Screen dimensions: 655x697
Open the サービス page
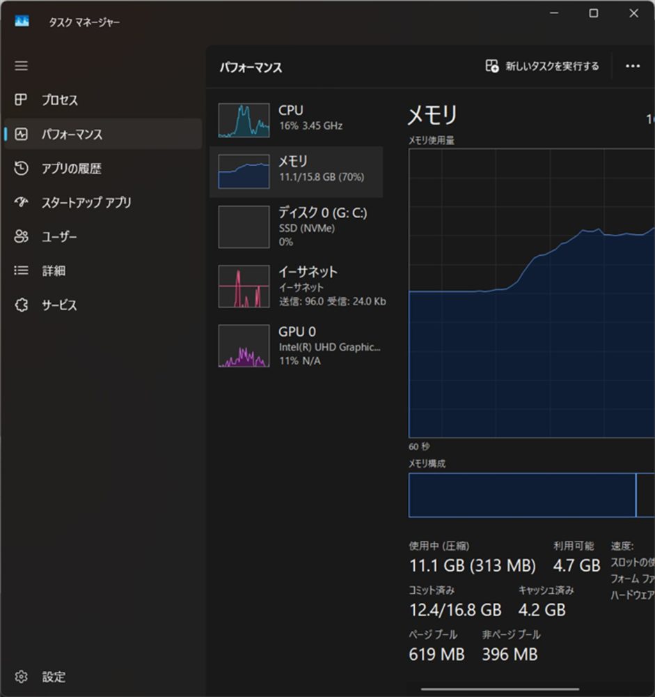[103, 305]
